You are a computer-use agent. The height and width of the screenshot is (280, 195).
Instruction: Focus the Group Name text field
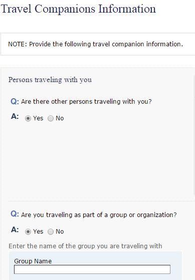tap(92, 269)
